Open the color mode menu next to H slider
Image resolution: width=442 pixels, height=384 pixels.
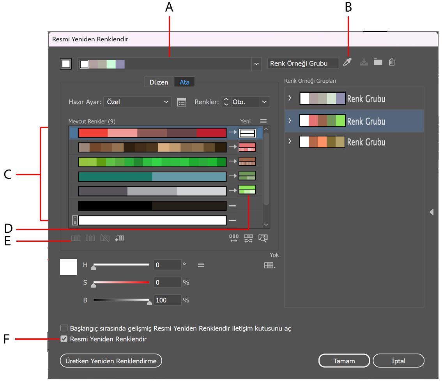coord(201,265)
